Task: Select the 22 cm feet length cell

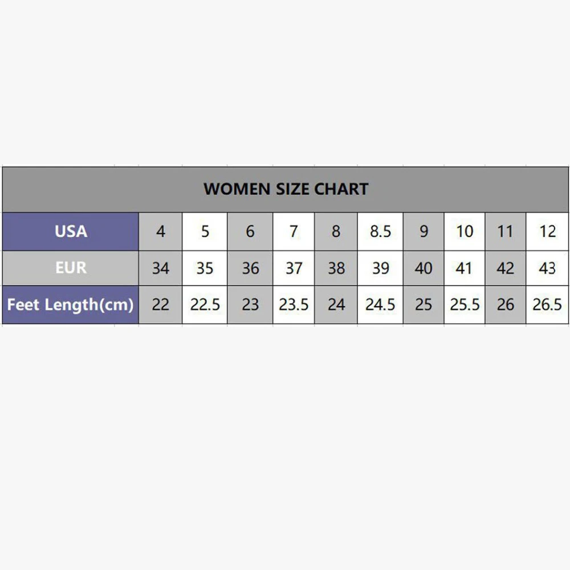Action: 161,304
